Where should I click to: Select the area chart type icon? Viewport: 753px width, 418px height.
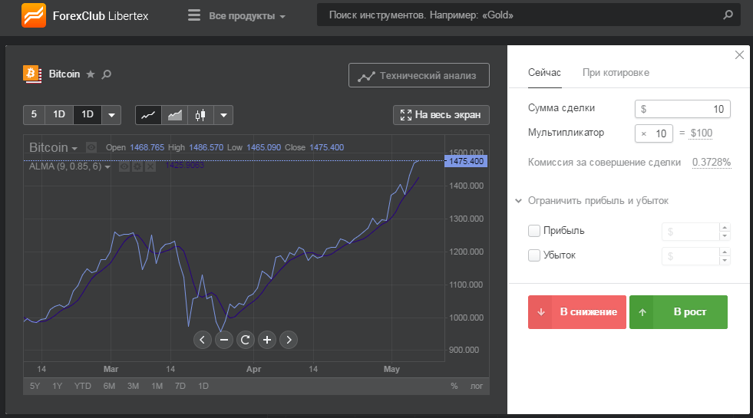175,115
